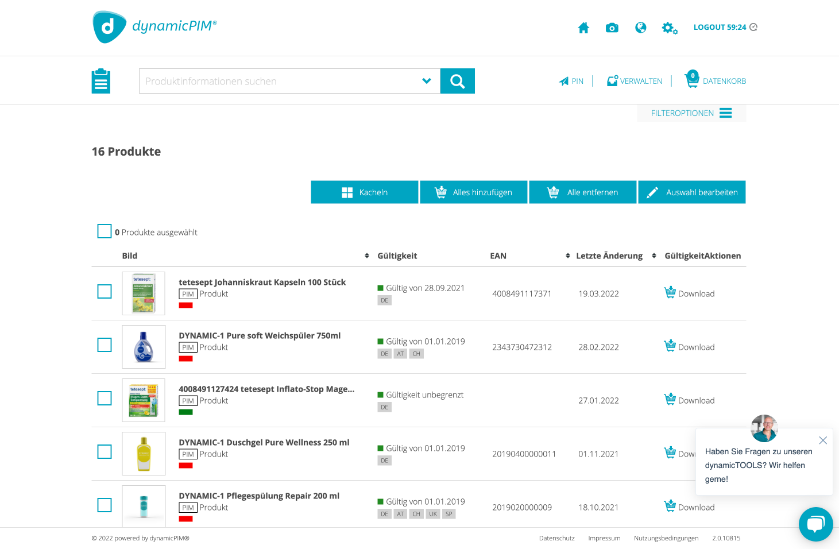Toggle the select-all products checkbox
Image resolution: width=839 pixels, height=549 pixels.
tap(105, 231)
